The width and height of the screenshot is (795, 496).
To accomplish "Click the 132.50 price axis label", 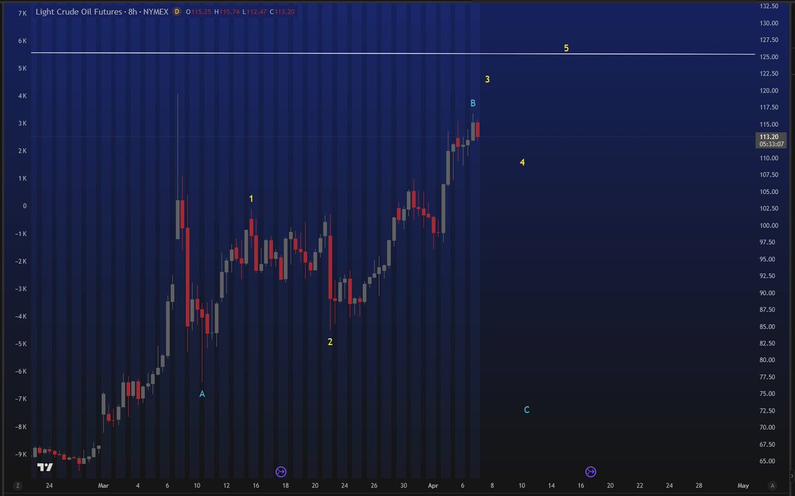I will point(769,6).
